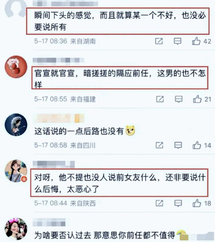This screenshot has height=242, width=215.
Task: Share the comment posted at 08:36
Action: click(159, 41)
